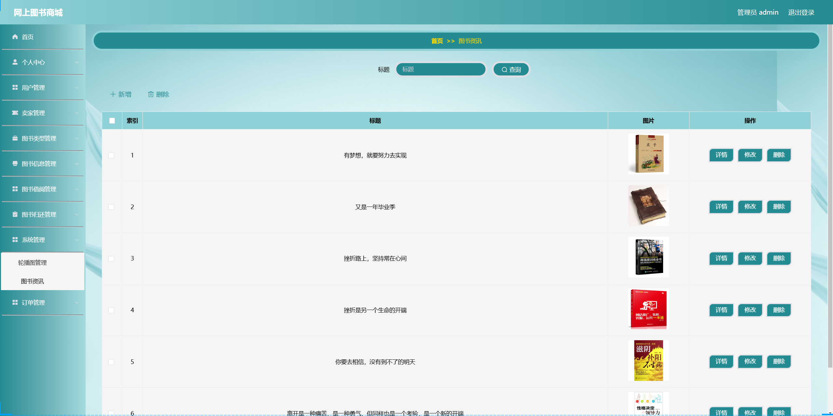Image resolution: width=833 pixels, height=416 pixels.
Task: Collapse the 系统管理 chevron
Action: click(77, 240)
